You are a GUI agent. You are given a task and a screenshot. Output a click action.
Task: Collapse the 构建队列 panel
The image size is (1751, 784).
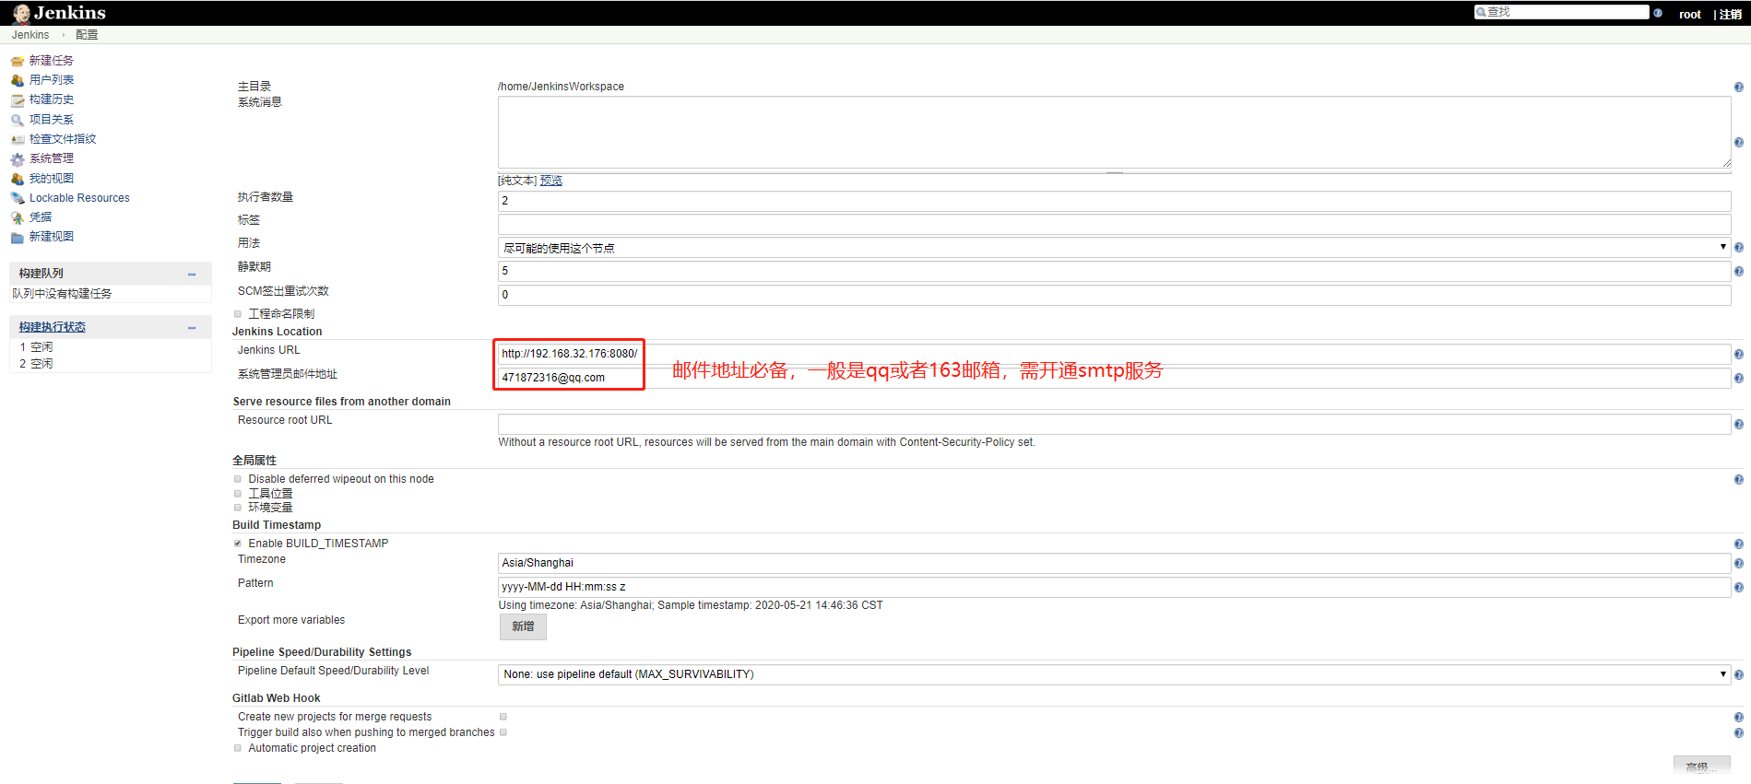tap(192, 275)
